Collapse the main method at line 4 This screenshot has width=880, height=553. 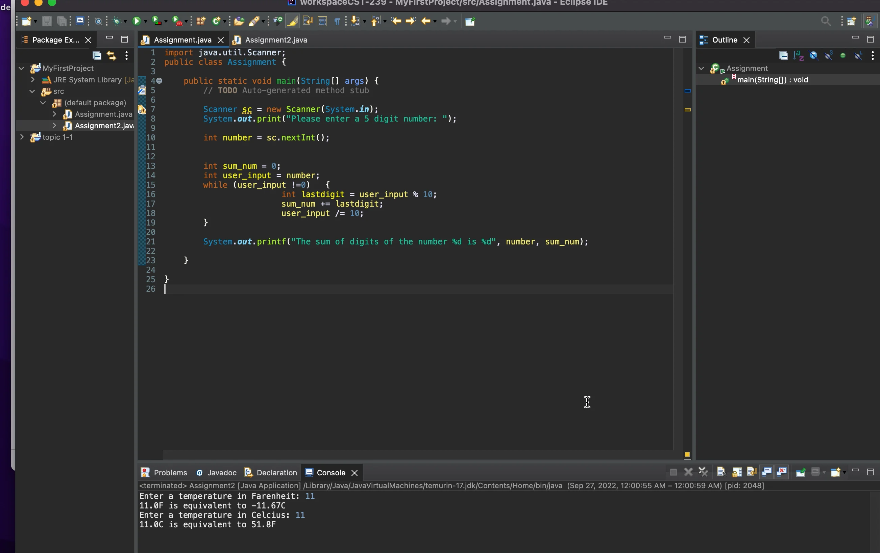160,81
